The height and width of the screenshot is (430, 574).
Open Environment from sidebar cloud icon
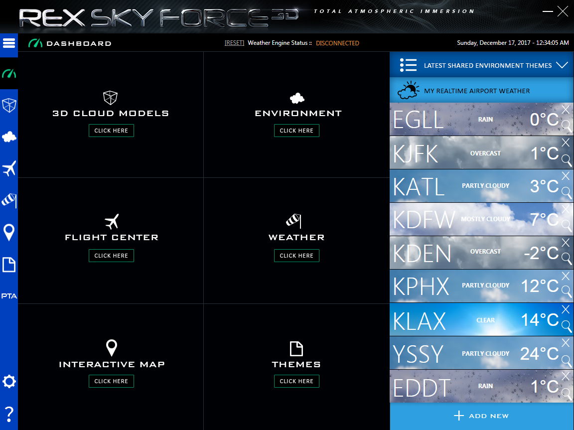[x=9, y=137]
